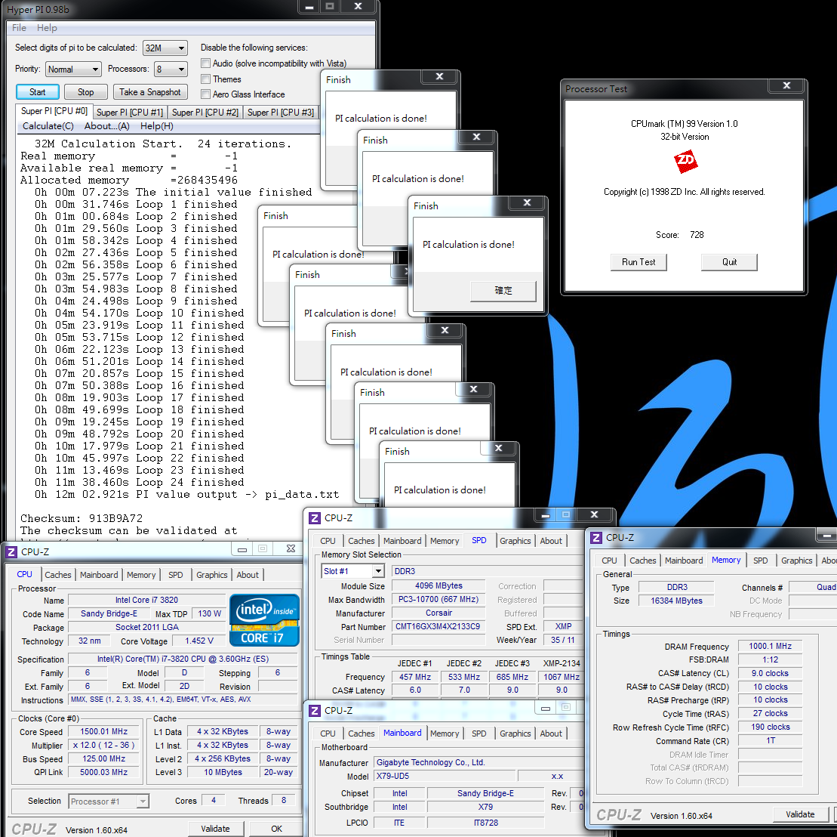Screen dimensions: 837x837
Task: Open Graphics tab in CPU-Z CPU window
Action: pyautogui.click(x=211, y=575)
